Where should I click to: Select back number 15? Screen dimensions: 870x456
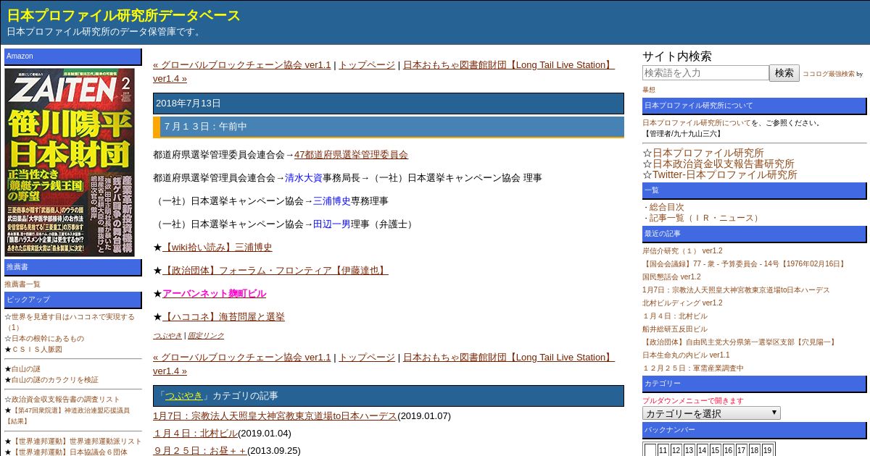[x=715, y=450]
